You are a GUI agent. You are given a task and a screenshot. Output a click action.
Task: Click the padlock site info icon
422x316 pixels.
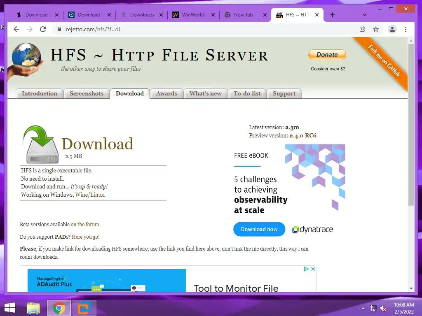tap(59, 29)
